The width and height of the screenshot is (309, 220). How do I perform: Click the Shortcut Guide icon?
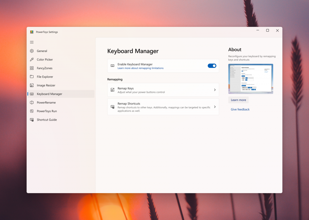32,120
